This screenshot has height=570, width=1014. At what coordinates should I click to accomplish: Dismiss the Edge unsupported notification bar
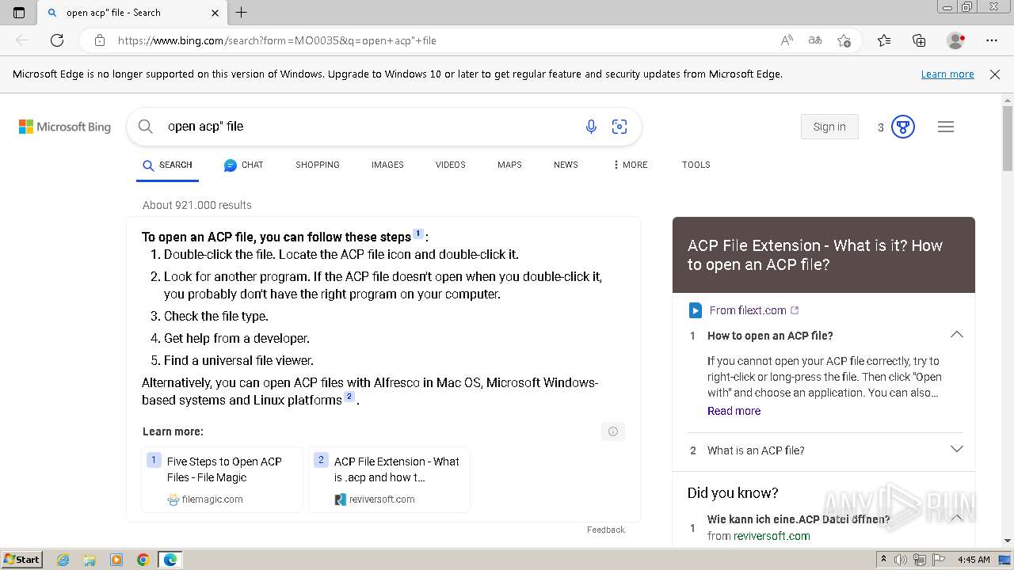[995, 74]
